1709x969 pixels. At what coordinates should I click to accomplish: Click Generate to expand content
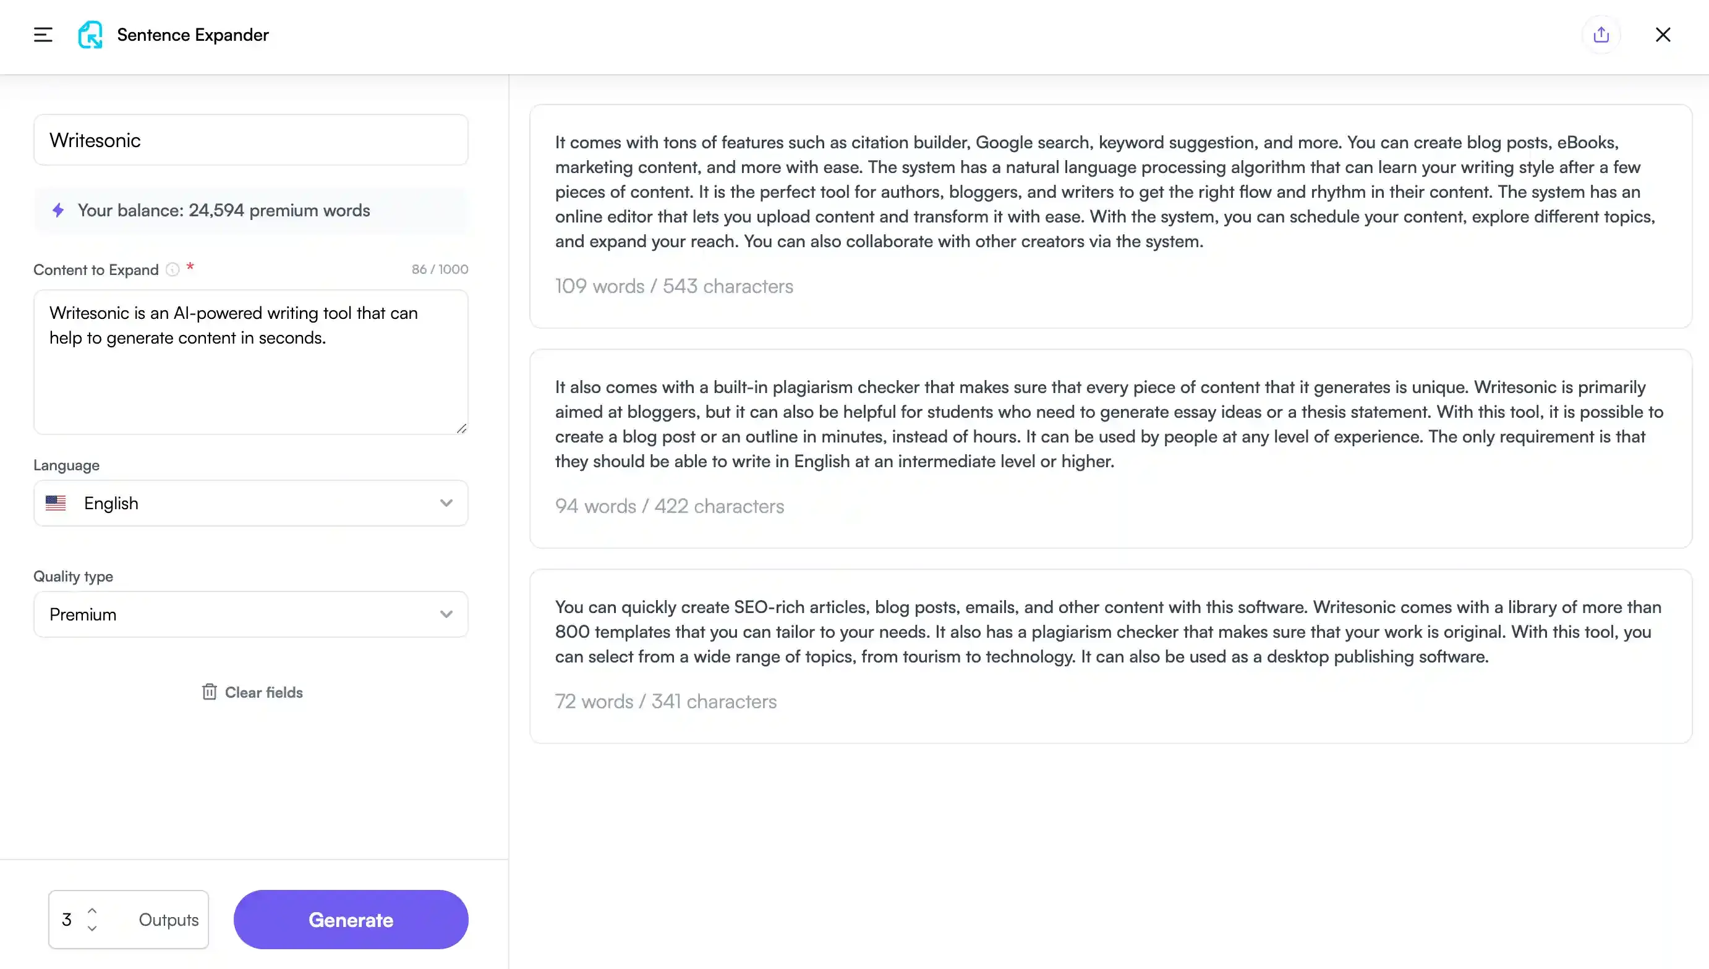(350, 919)
